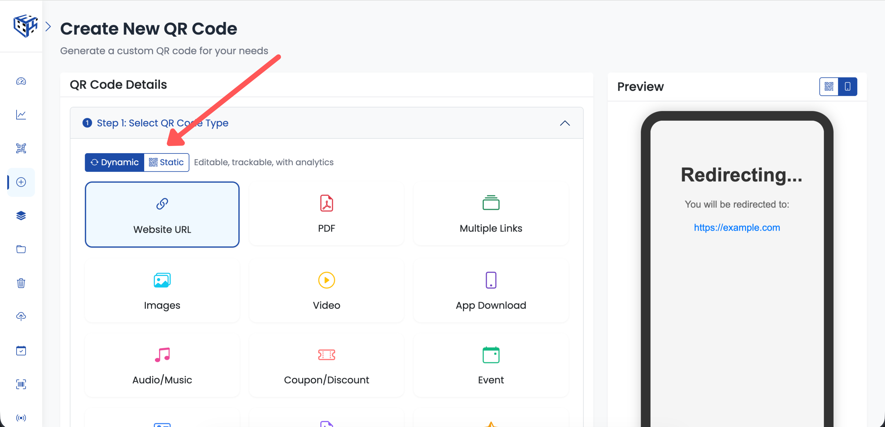Screen dimensions: 885x427
Task: Switch to Static QR code mode
Action: point(167,163)
